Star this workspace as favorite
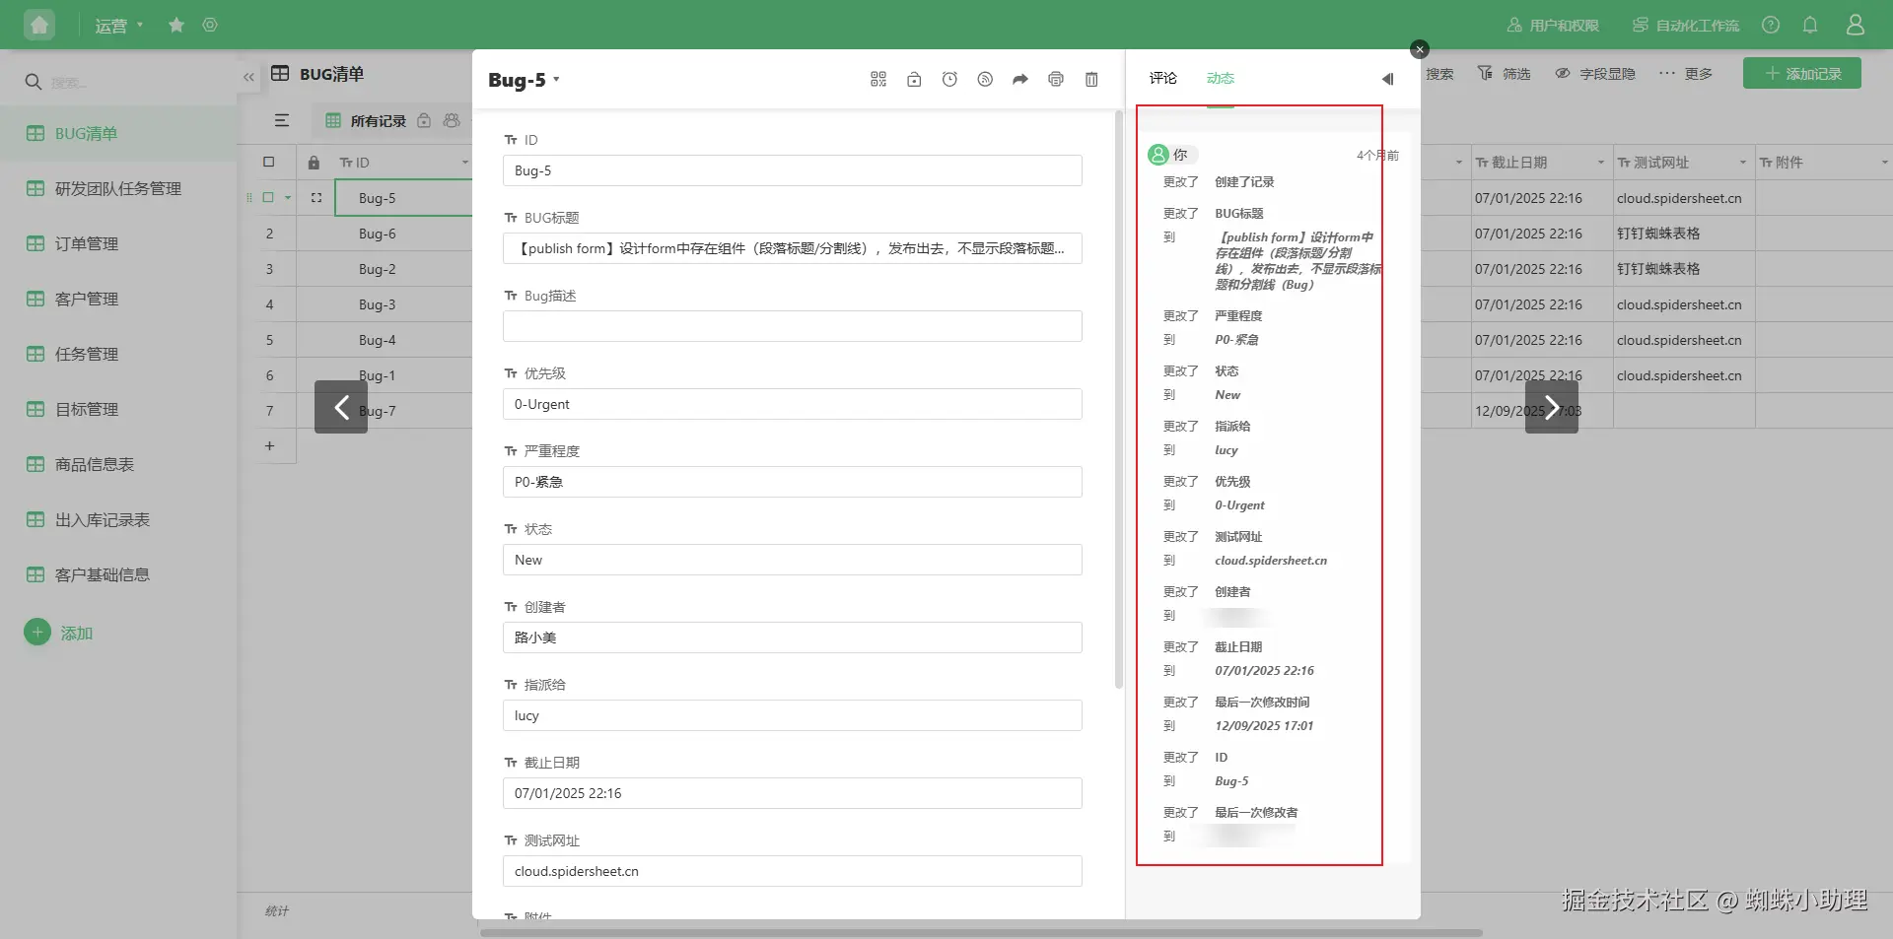The height and width of the screenshot is (939, 1893). [176, 25]
